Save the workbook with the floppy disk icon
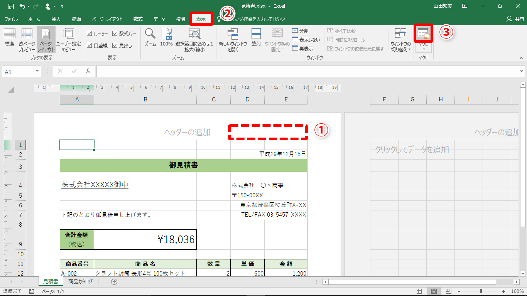This screenshot has height=296, width=527. click(11, 6)
